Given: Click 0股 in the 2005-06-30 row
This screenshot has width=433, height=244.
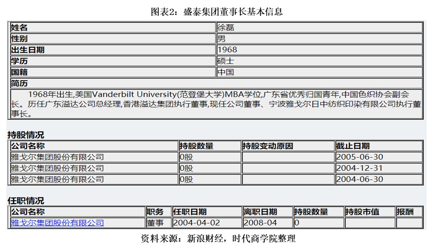Looking at the screenshot, I should coord(186,157).
